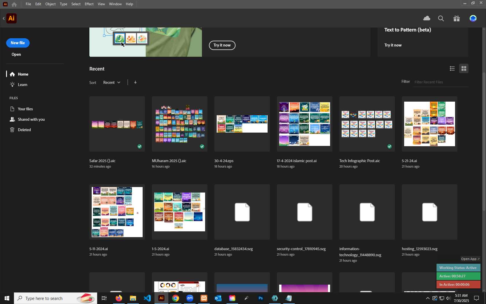Open Shared with you section
Viewport: 486px width, 304px height.
coord(31,120)
